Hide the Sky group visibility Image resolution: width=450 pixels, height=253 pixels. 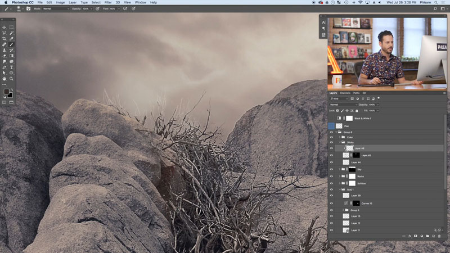pos(331,169)
